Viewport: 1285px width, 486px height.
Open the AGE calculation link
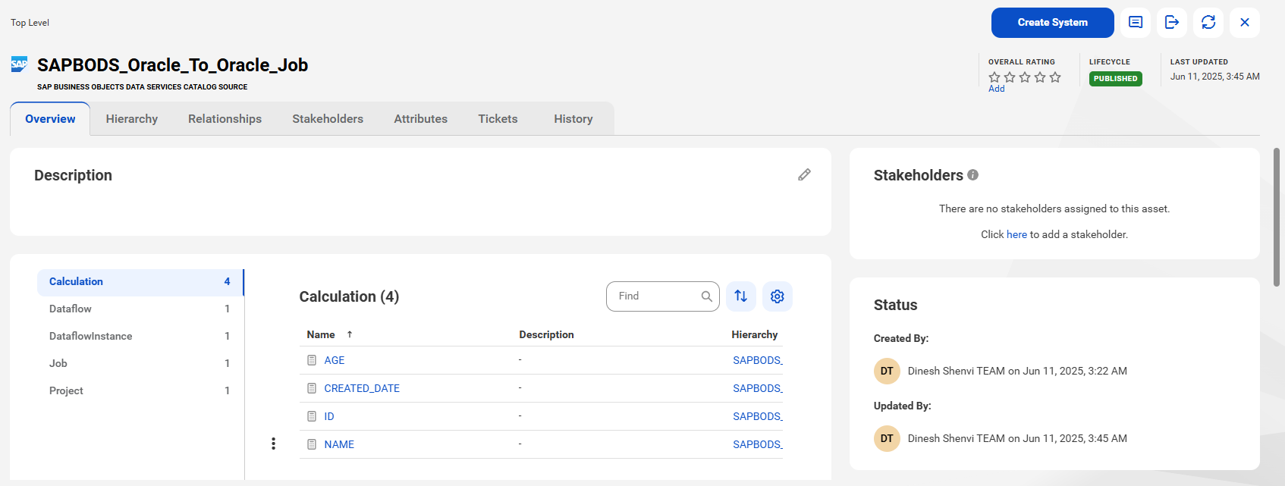click(x=335, y=360)
